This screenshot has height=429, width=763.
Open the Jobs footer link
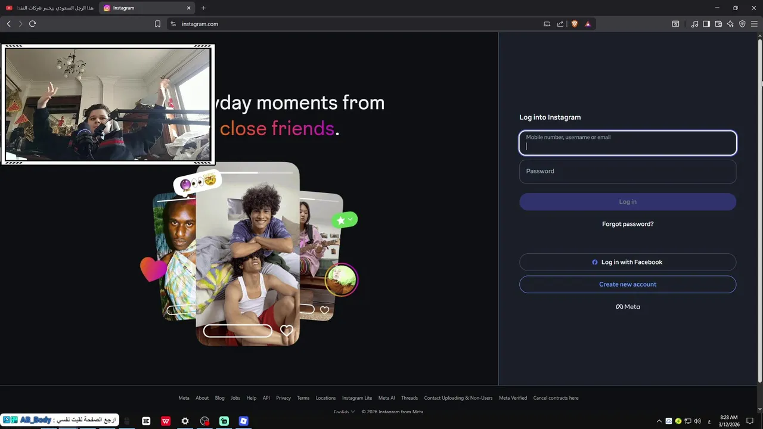click(x=235, y=398)
